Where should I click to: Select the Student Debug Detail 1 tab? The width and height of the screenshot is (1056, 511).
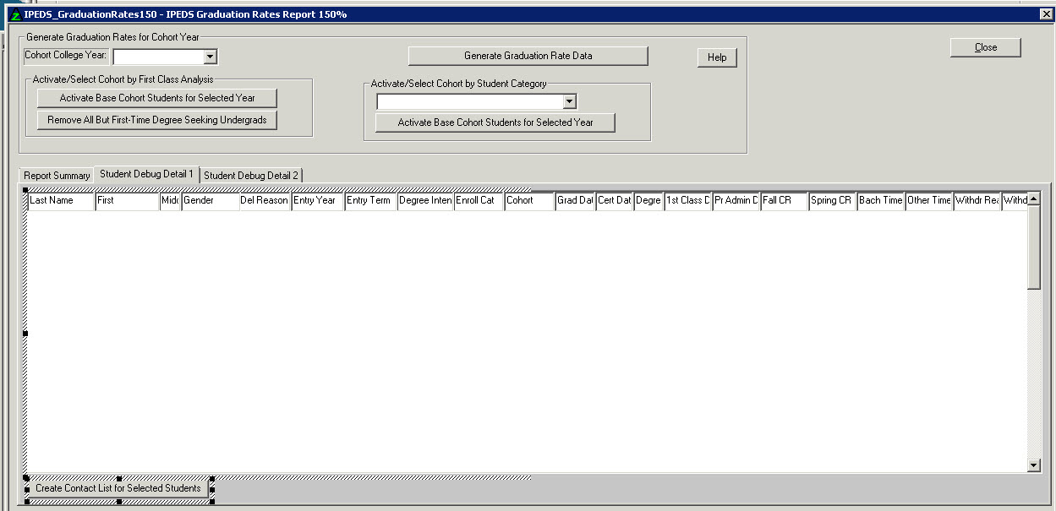[x=147, y=173]
